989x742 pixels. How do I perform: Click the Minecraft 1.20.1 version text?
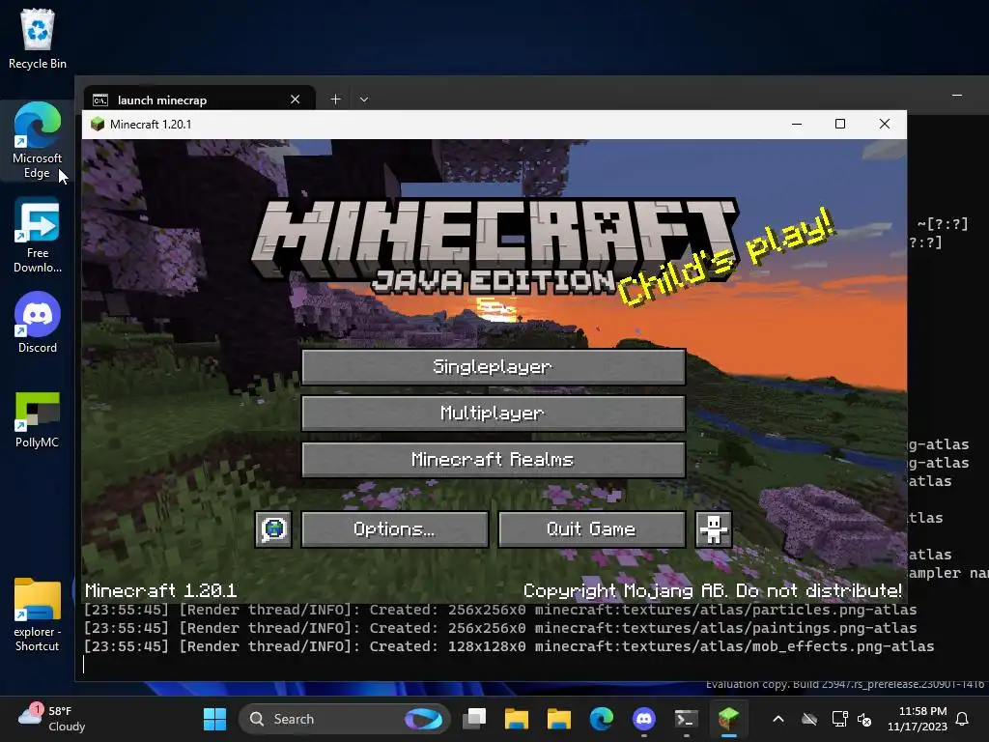161,591
